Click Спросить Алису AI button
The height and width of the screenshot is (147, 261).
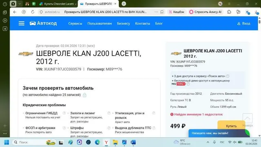pyautogui.click(x=206, y=12)
